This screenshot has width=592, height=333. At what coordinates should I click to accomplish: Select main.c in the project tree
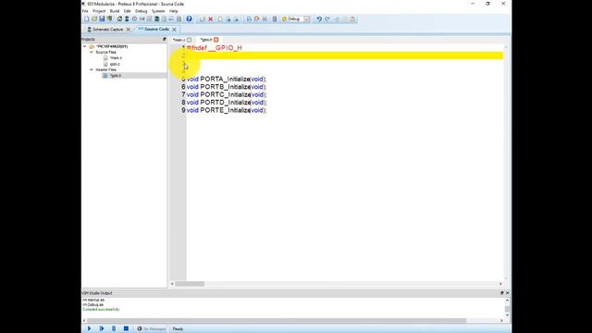tap(116, 58)
